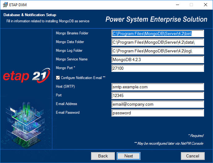
Task: Close the ETAP DXM installer window
Action: pyautogui.click(x=206, y=5)
